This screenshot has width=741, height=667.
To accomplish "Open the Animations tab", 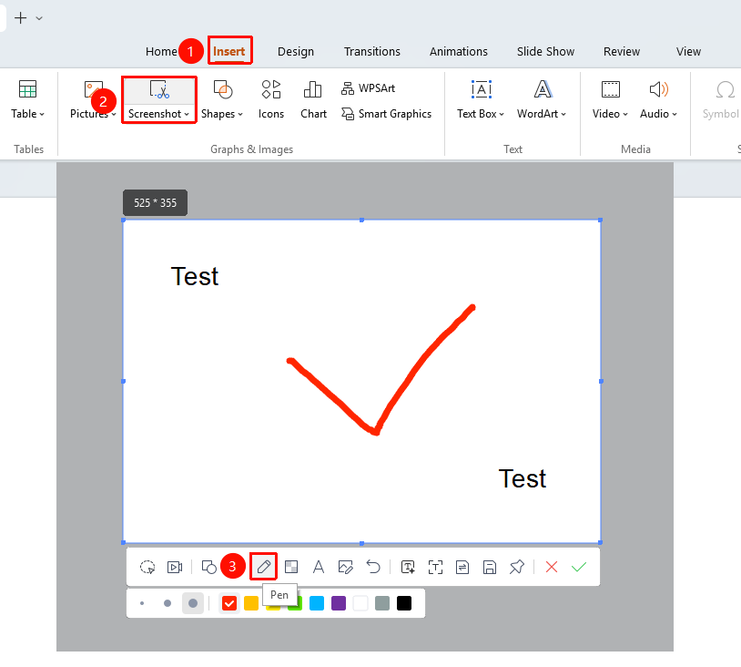I will tap(459, 52).
